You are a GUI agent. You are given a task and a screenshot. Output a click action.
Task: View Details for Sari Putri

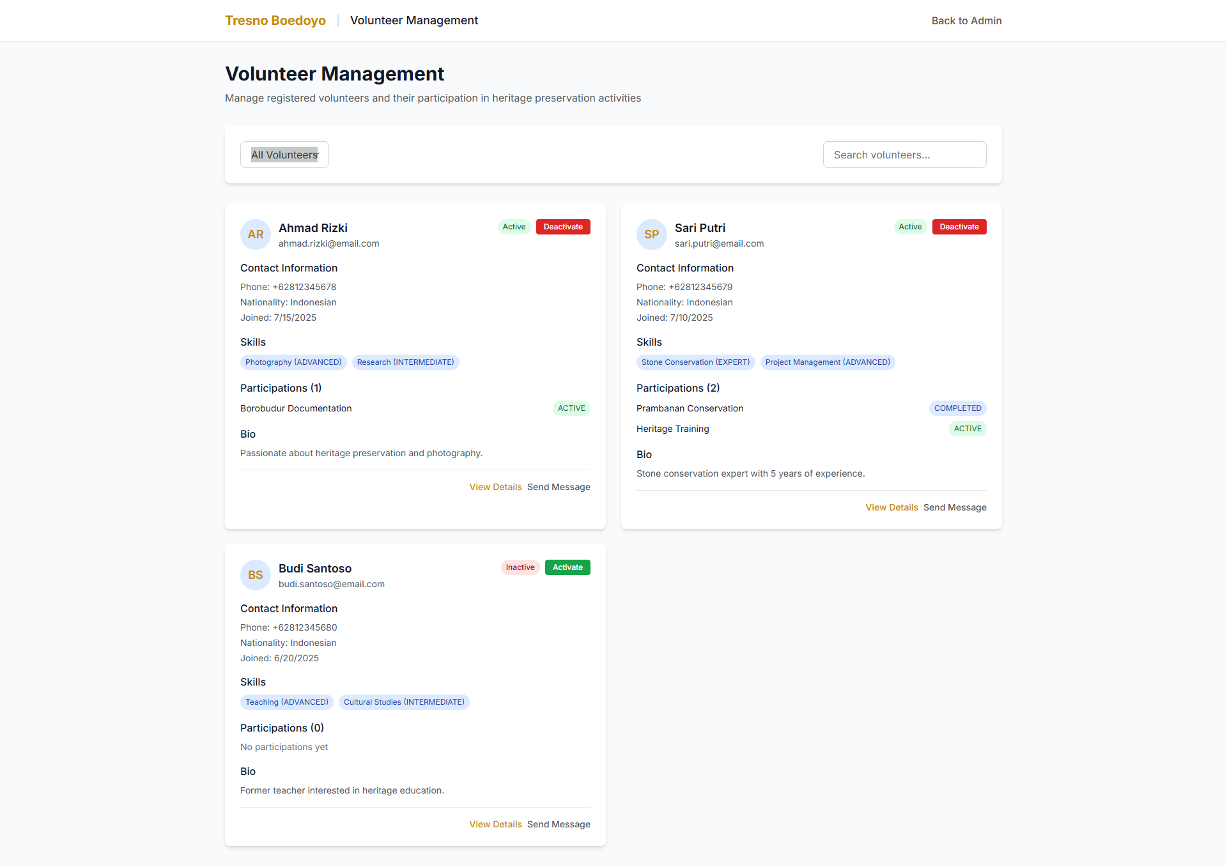pos(891,507)
